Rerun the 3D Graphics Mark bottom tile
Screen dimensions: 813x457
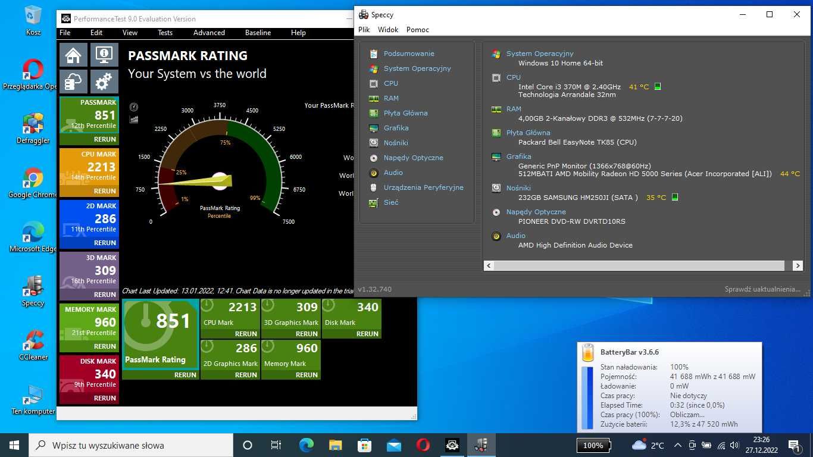point(307,334)
